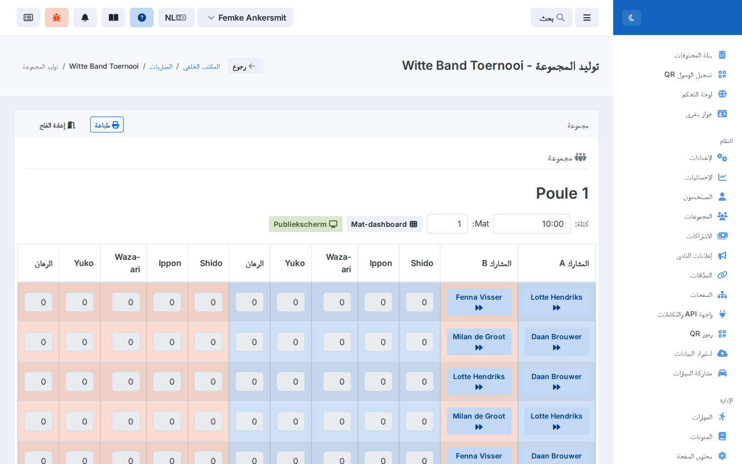
Task: Open المكتب الخلفي breadcrumb link
Action: 201,66
